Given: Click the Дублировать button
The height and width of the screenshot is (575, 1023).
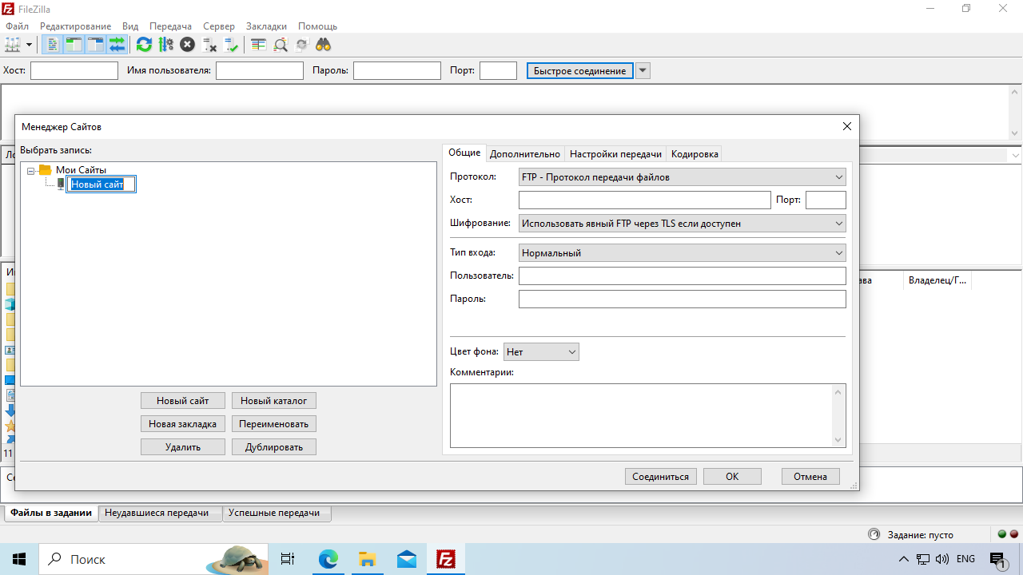Looking at the screenshot, I should pyautogui.click(x=274, y=447).
